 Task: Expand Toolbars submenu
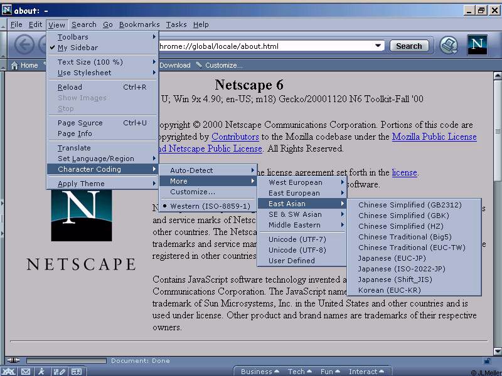coord(102,37)
